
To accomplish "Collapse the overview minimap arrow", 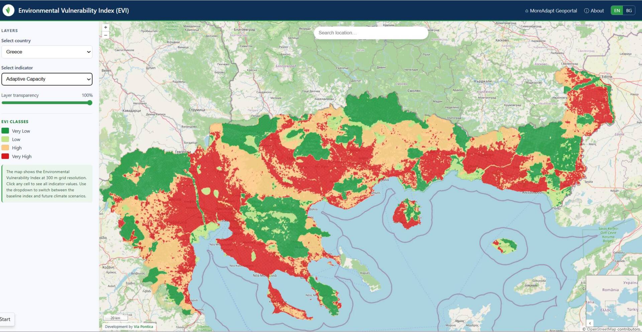I will 590,323.
